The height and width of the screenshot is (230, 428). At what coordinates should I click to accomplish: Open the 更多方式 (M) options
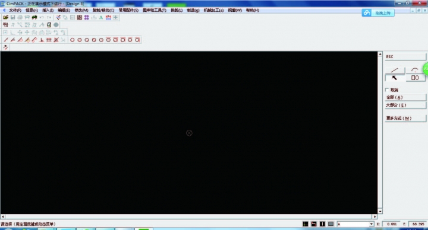click(405, 118)
